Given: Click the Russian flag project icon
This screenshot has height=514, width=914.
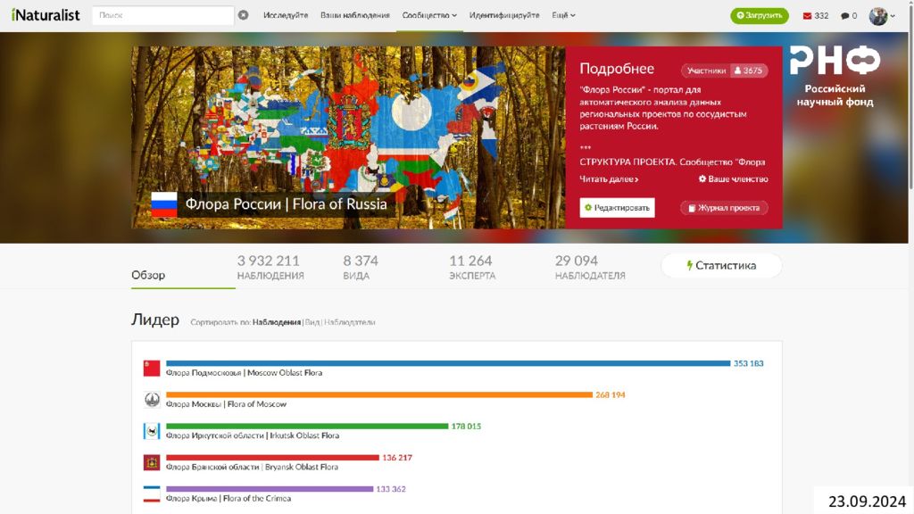Looking at the screenshot, I should pos(164,204).
